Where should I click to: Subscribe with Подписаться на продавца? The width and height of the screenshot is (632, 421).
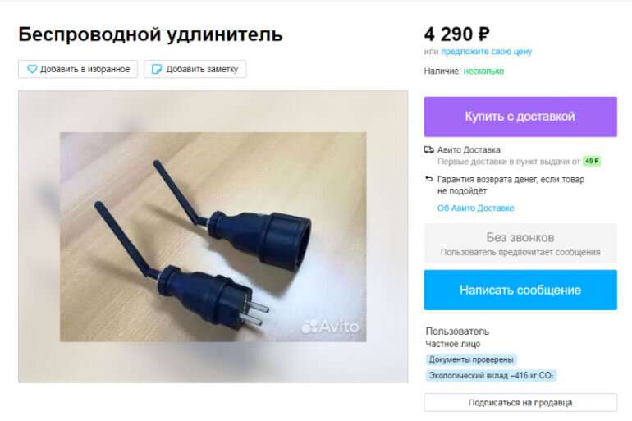pyautogui.click(x=520, y=402)
